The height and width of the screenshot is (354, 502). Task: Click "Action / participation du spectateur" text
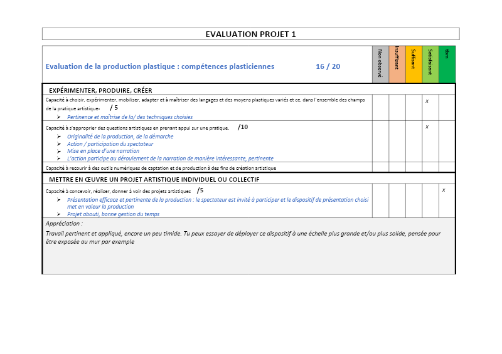tap(110, 144)
